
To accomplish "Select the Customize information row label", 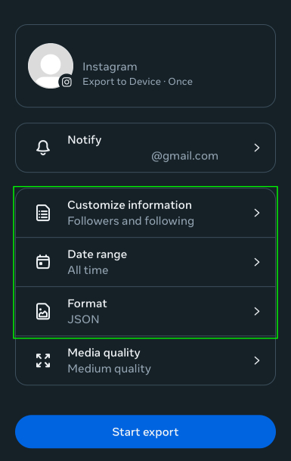I will pyautogui.click(x=129, y=205).
